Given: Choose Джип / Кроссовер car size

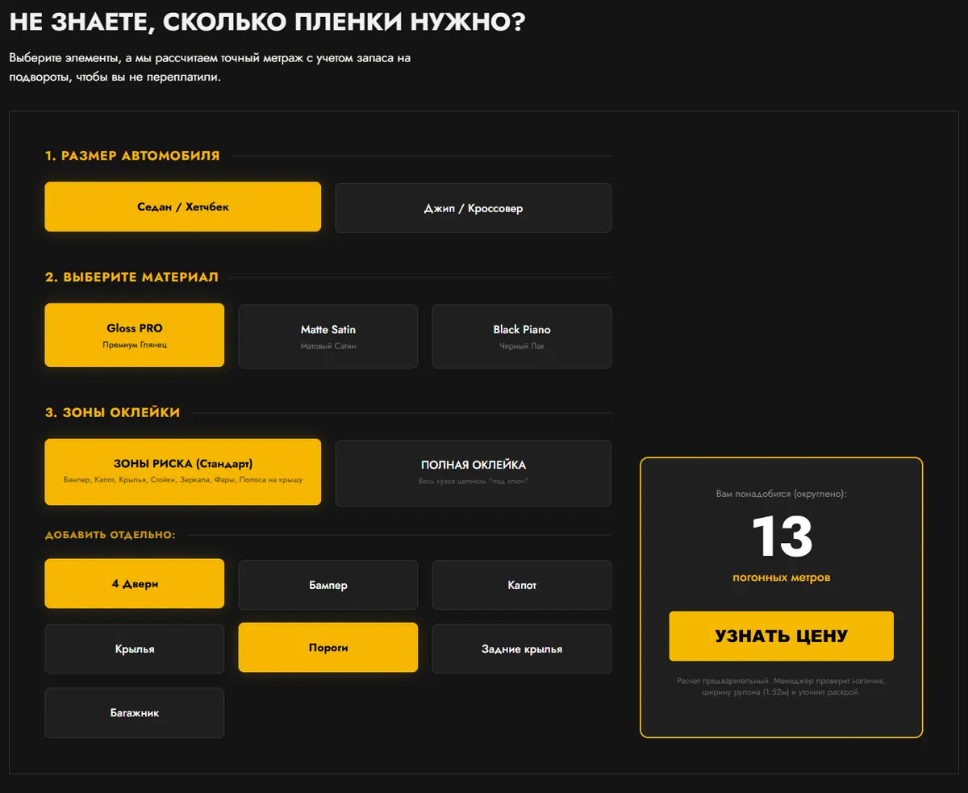Looking at the screenshot, I should (x=474, y=208).
